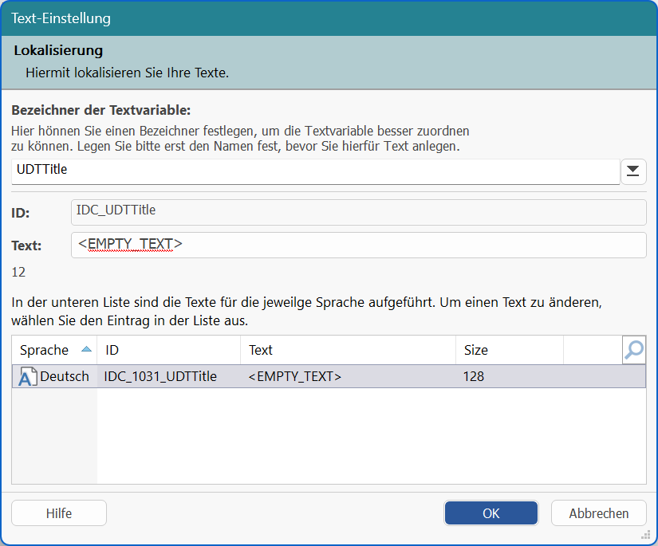Click the search magnifier icon in list header
The height and width of the screenshot is (546, 658).
[633, 350]
